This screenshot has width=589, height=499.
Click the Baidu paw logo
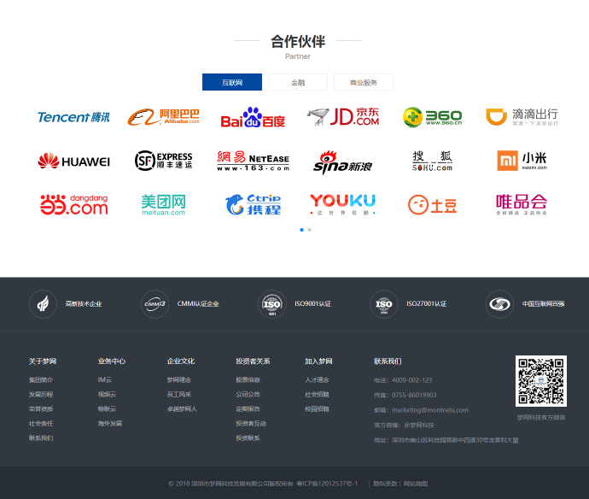253,118
